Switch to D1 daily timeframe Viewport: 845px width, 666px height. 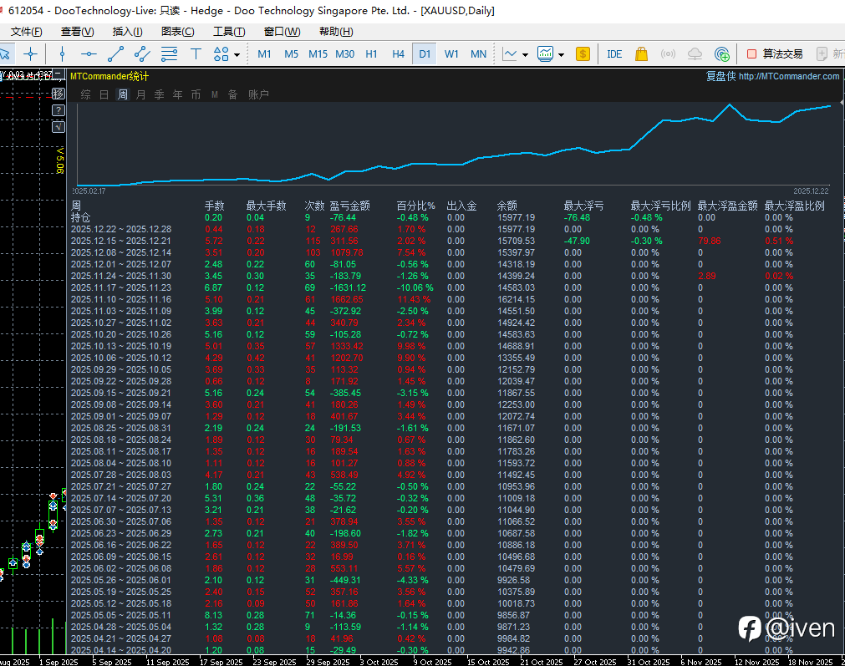click(425, 54)
